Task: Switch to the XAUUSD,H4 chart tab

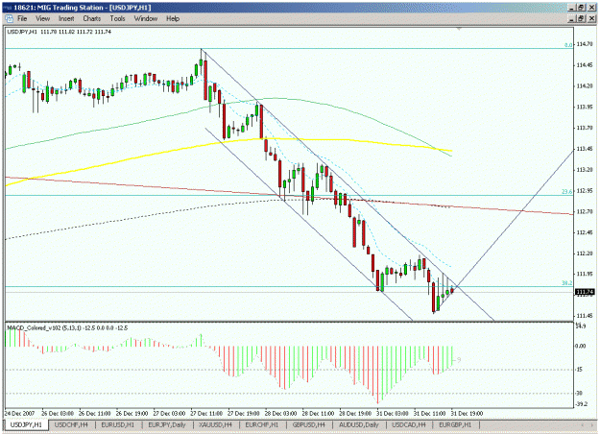Action: point(215,424)
